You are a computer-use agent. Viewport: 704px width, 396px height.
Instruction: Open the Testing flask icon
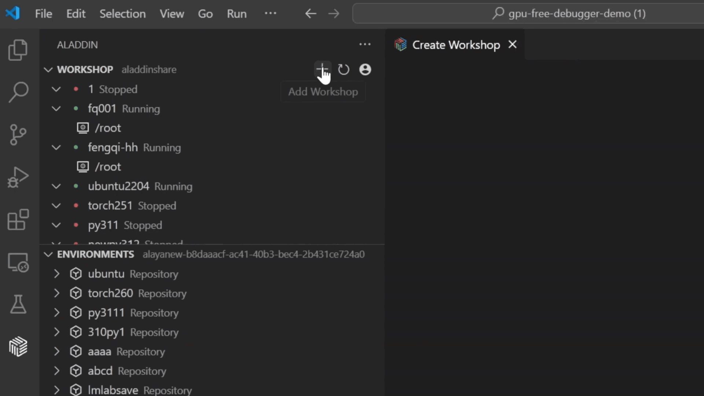[18, 304]
